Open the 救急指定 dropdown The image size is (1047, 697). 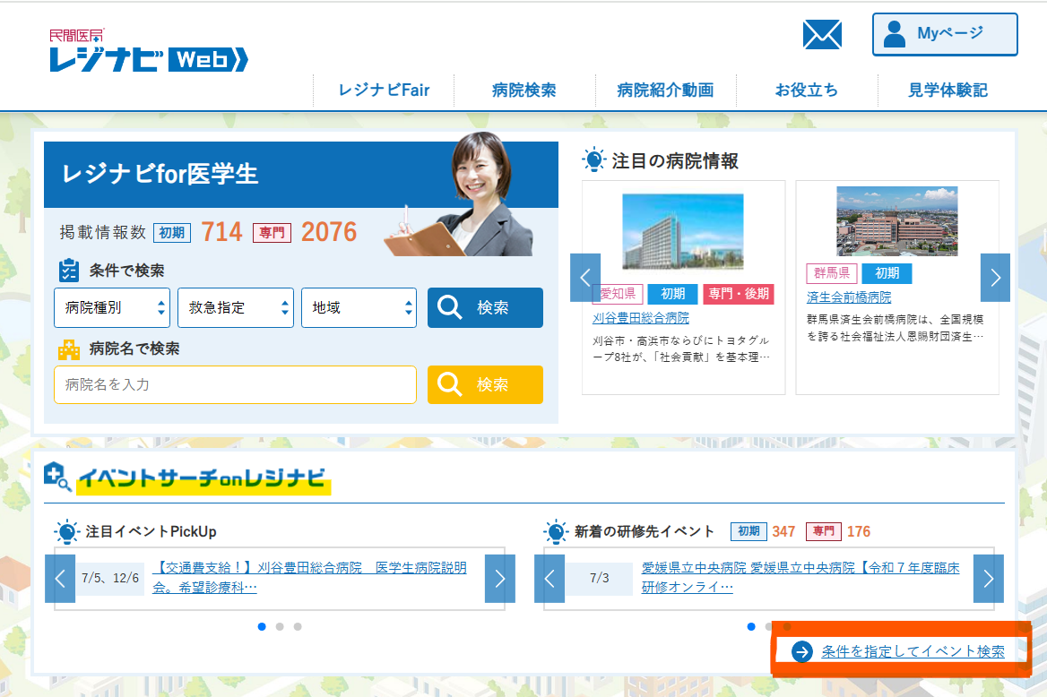pos(236,308)
